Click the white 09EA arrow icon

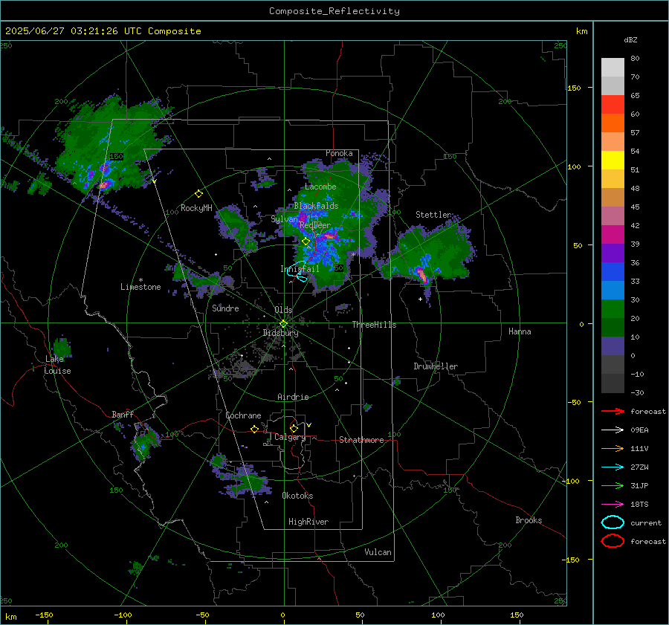pos(613,430)
